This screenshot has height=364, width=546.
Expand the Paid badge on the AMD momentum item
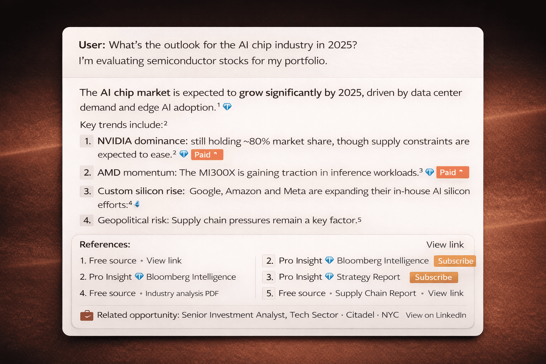point(452,172)
